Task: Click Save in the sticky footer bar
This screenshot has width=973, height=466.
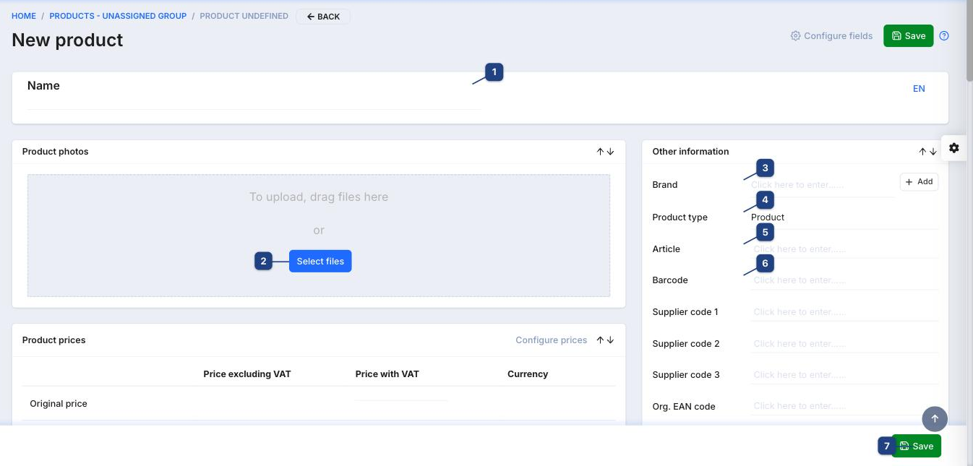Action: (x=917, y=446)
